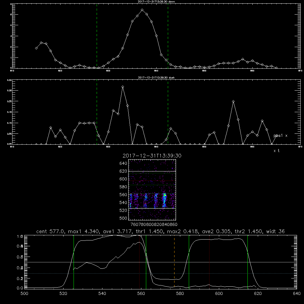
Task: Click the '500' tick label on bottom plot x-axis
Action: [x=24, y=294]
